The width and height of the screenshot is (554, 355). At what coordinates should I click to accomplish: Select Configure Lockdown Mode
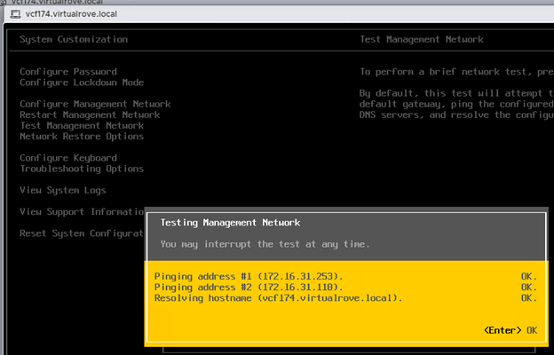pos(82,83)
